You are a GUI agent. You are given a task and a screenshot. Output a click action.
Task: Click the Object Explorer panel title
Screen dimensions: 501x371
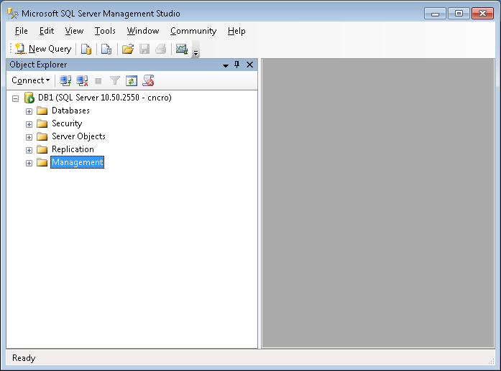(38, 65)
